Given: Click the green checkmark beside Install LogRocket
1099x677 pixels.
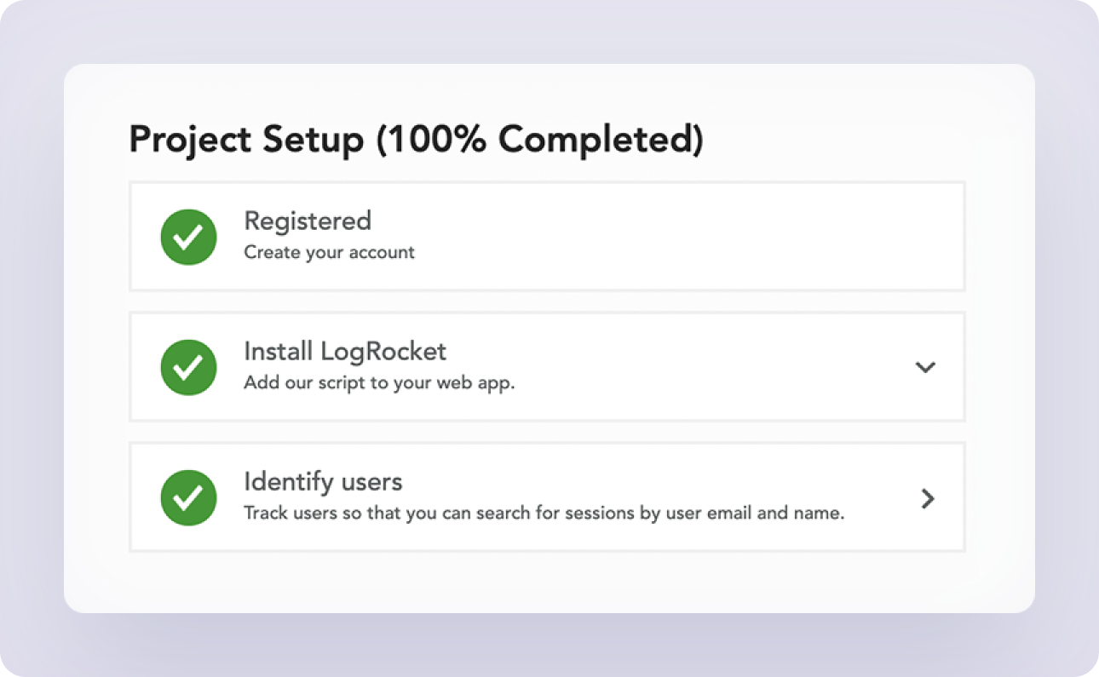Looking at the screenshot, I should coord(188,367).
